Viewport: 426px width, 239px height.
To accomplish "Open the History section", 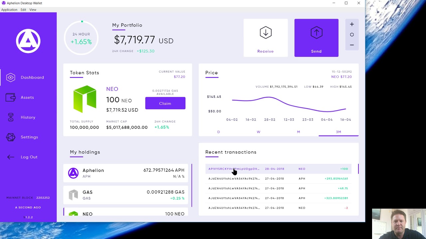I will point(28,117).
